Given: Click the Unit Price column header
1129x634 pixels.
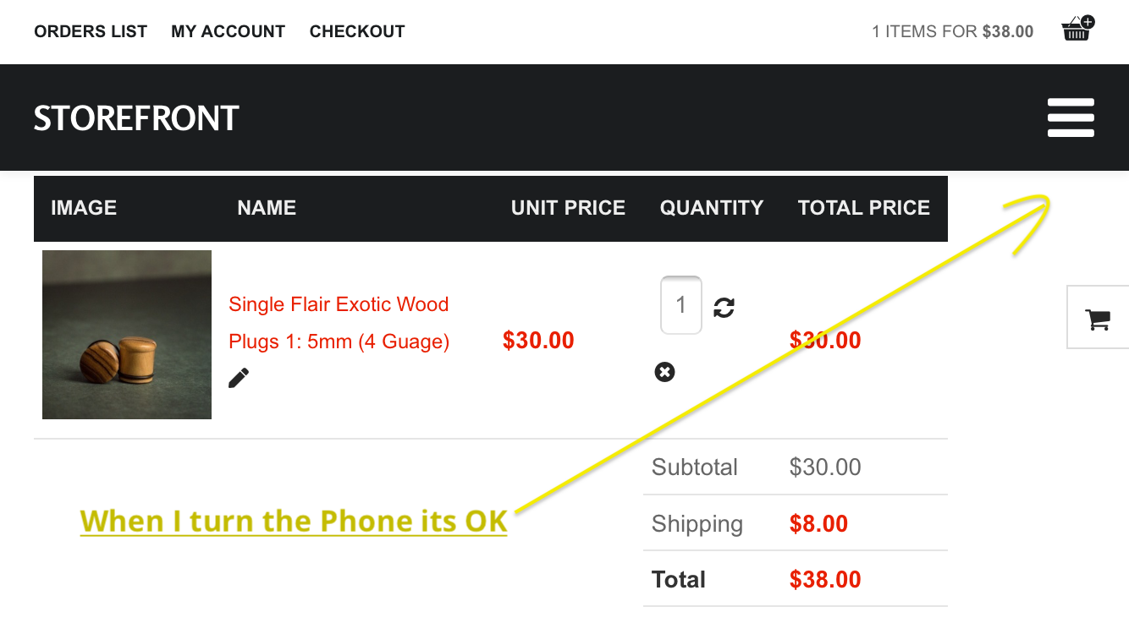Looking at the screenshot, I should (568, 208).
